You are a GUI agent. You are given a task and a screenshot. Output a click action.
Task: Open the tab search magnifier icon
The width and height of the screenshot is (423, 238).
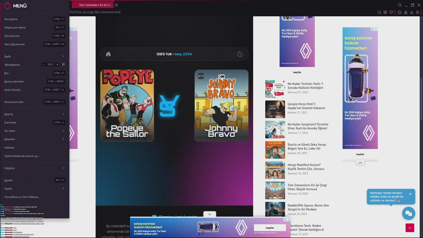tap(400, 5)
